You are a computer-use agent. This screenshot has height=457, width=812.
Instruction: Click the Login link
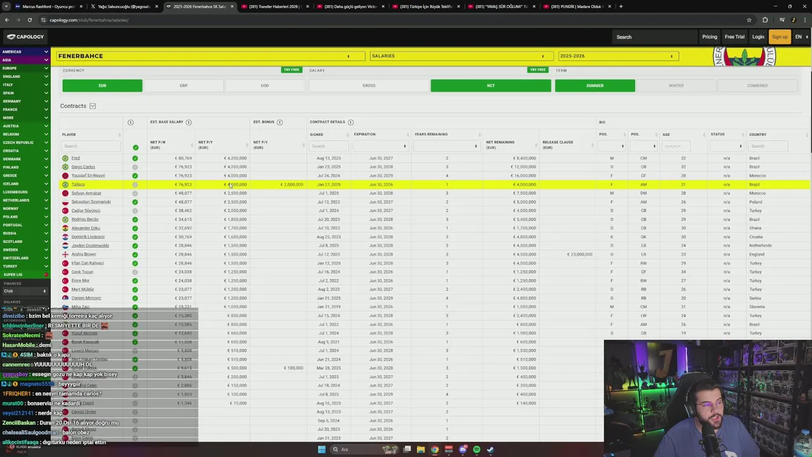point(758,37)
